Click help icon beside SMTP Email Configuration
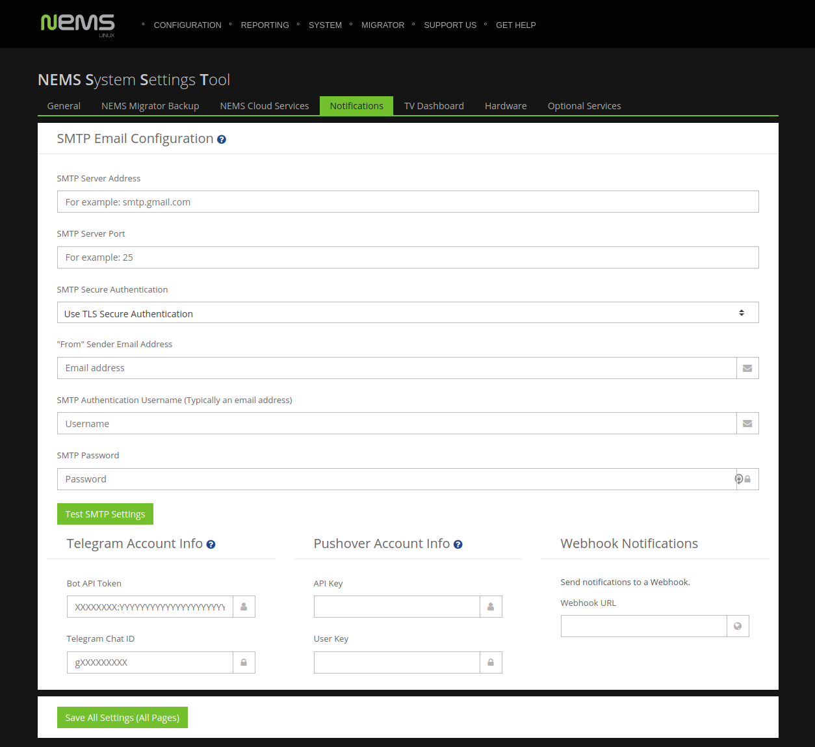Image resolution: width=815 pixels, height=747 pixels. pos(222,140)
